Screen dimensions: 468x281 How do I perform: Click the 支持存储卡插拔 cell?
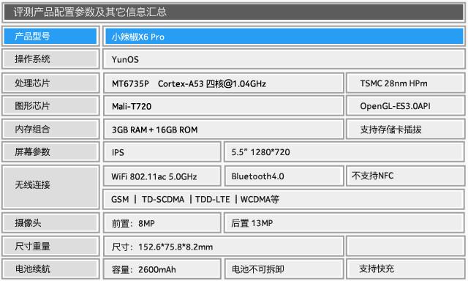tap(406, 129)
